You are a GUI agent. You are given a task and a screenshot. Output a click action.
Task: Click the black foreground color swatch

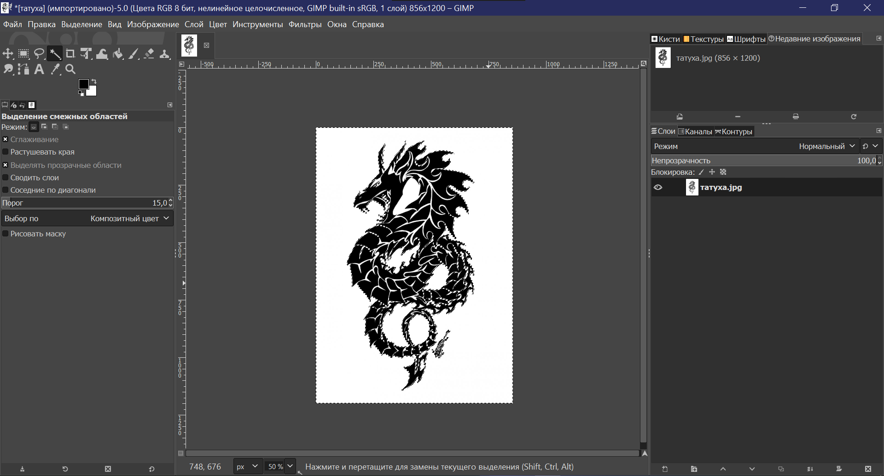click(x=83, y=84)
